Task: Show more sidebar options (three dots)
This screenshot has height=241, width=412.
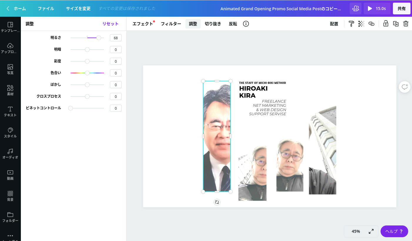Action: [10, 236]
